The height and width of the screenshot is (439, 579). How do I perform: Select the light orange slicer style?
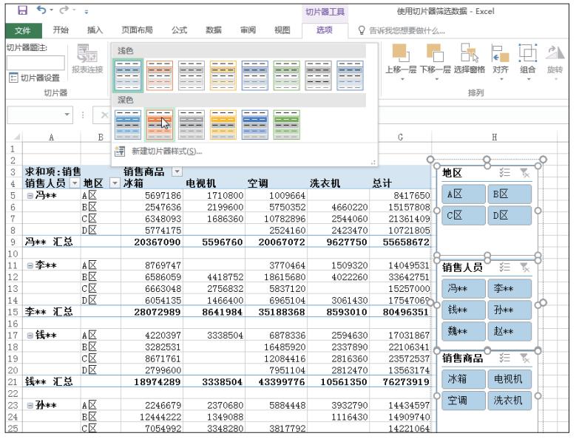(x=160, y=75)
